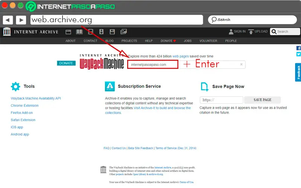The image size is (301, 188).
Task: Click the SIGN IN text
Action: pyautogui.click(x=240, y=32)
